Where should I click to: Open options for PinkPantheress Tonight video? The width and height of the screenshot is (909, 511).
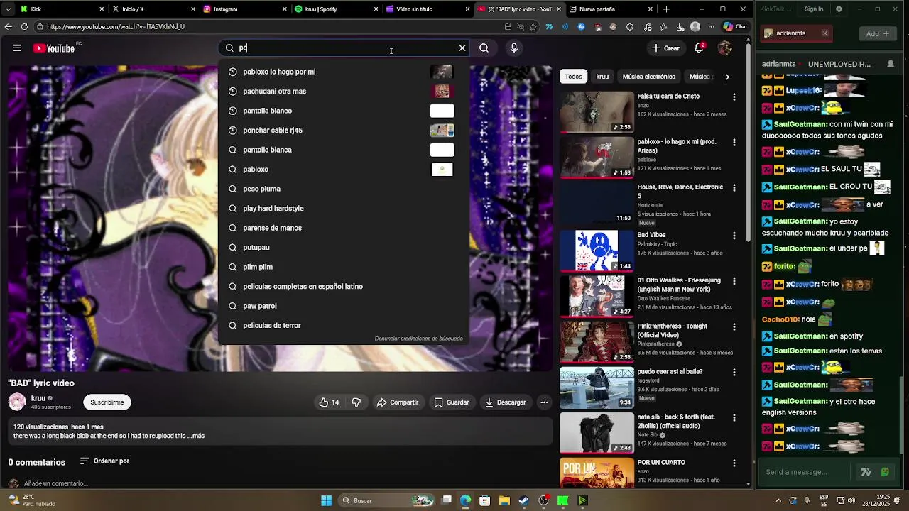click(734, 327)
